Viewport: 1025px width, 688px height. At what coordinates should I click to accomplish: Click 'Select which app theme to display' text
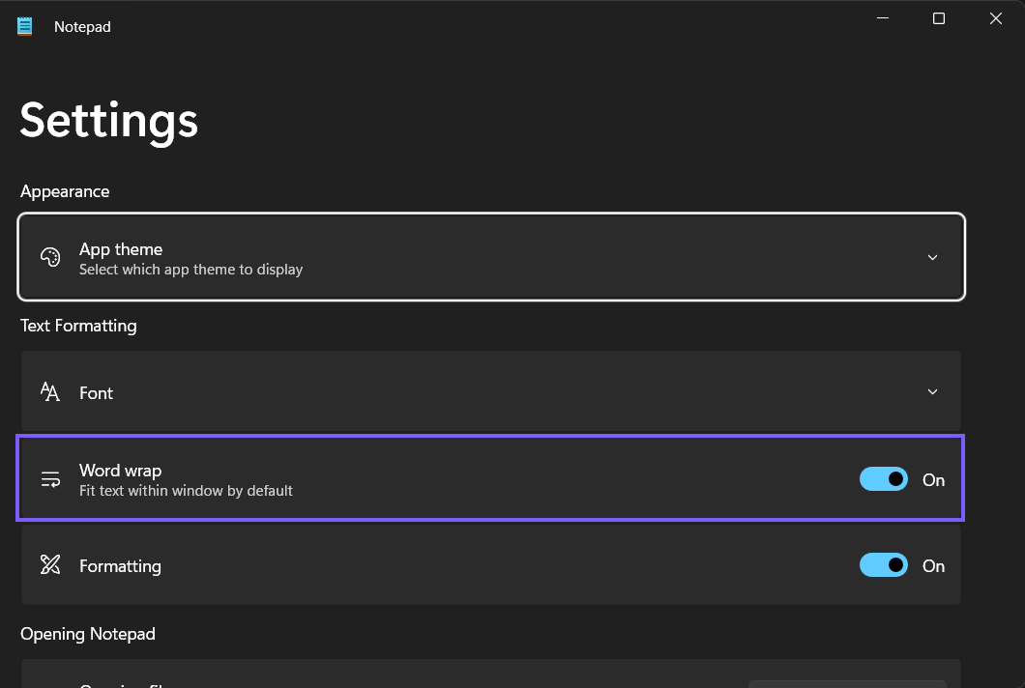click(190, 270)
